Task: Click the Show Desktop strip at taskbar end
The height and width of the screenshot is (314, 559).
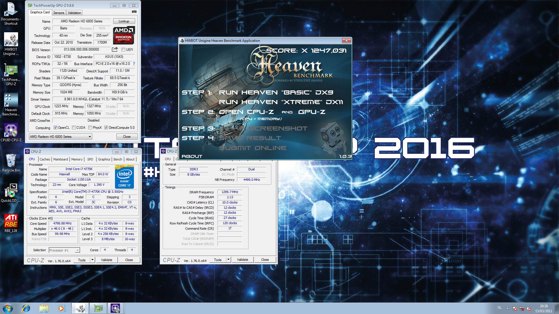Action: (x=557, y=308)
